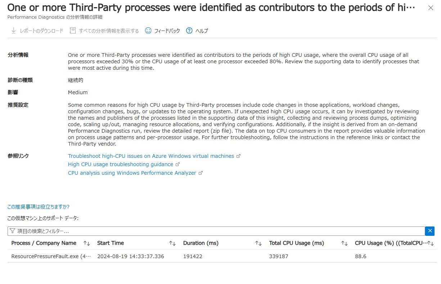The image size is (441, 284).
Task: Open High CPU usage troubleshooting guidance link
Action: pyautogui.click(x=121, y=164)
